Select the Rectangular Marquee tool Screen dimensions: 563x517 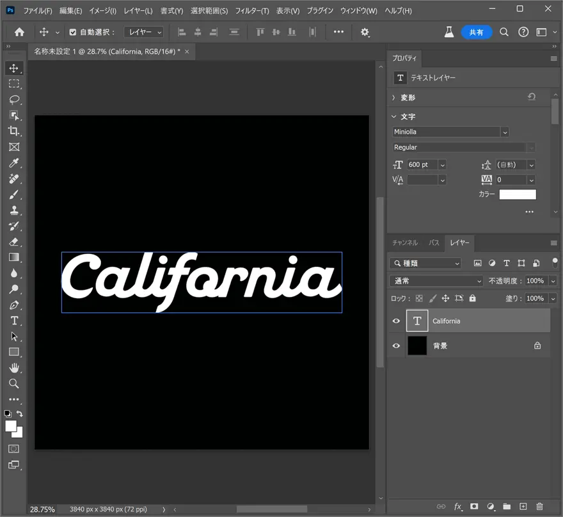tap(14, 84)
